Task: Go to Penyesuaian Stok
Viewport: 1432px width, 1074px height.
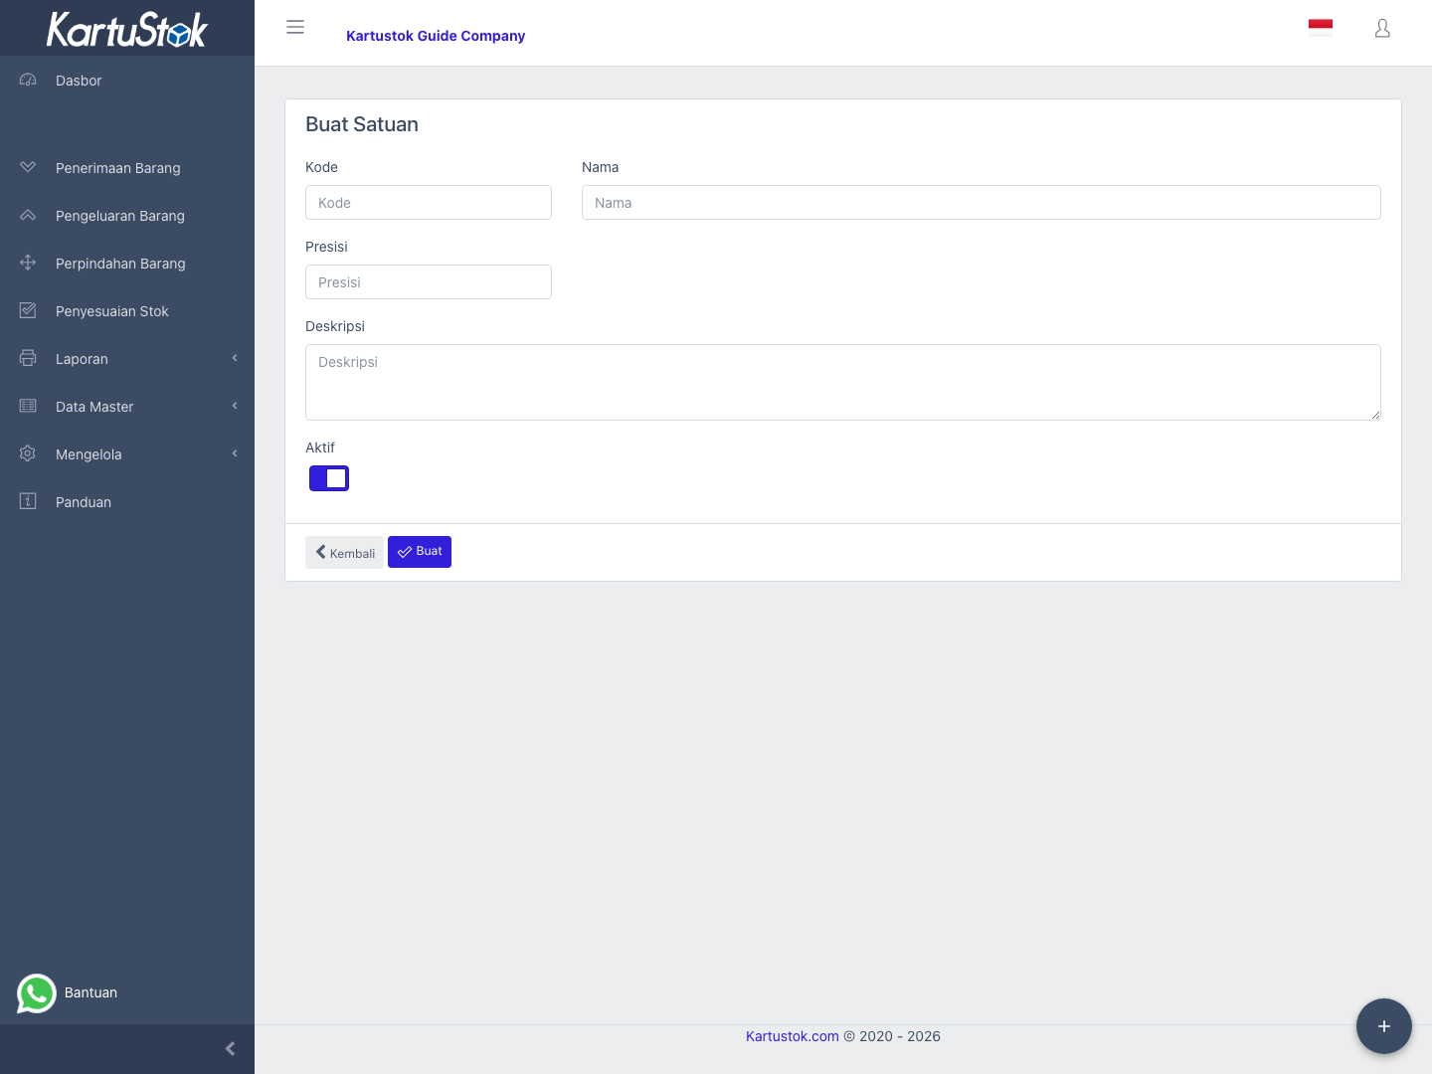Action: click(127, 311)
